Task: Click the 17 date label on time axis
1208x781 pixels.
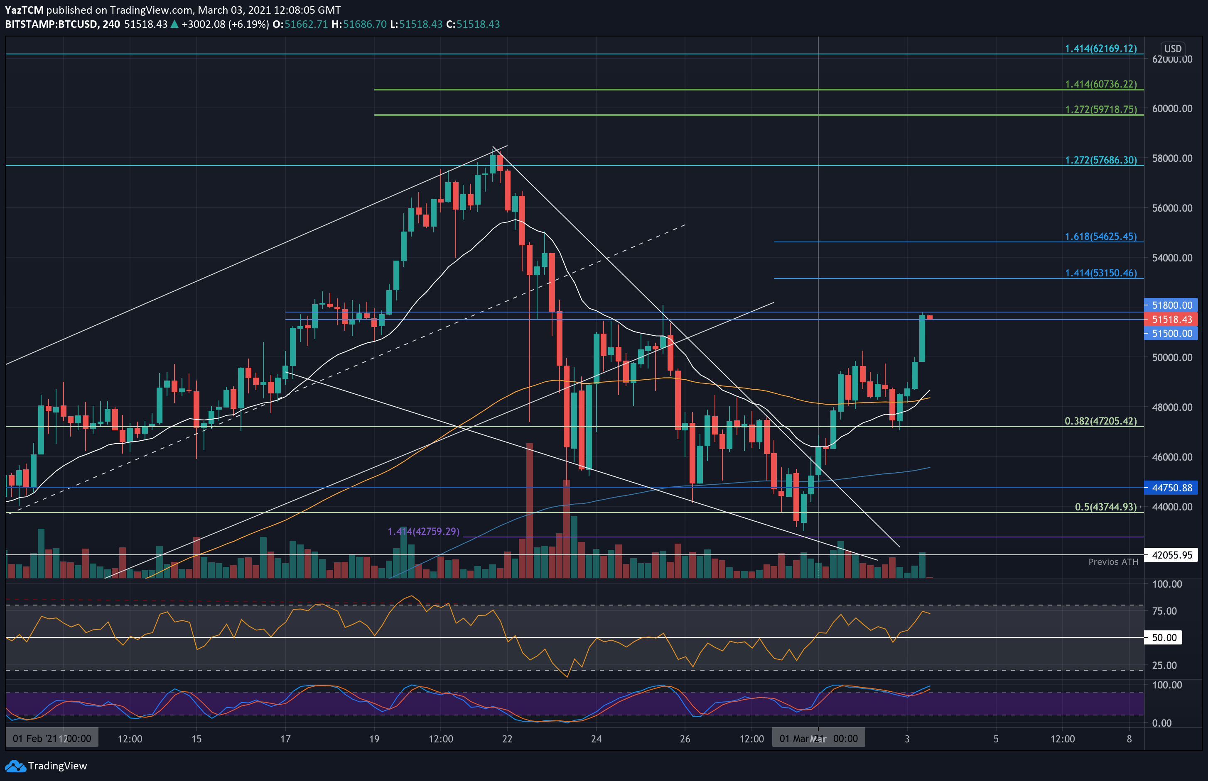Action: pos(285,738)
